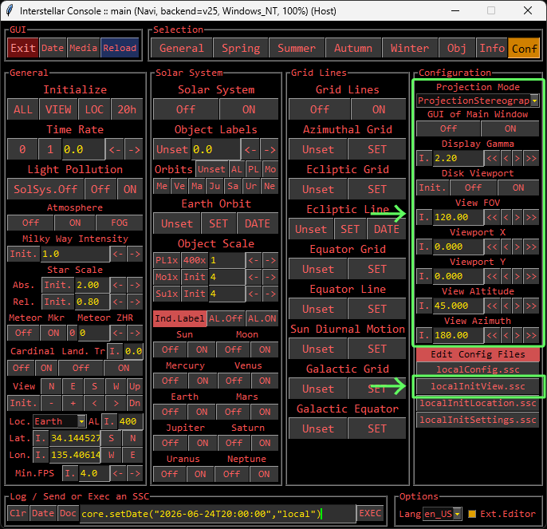Open localInitSettings.ssc config file
The image size is (547, 529).
tap(478, 420)
